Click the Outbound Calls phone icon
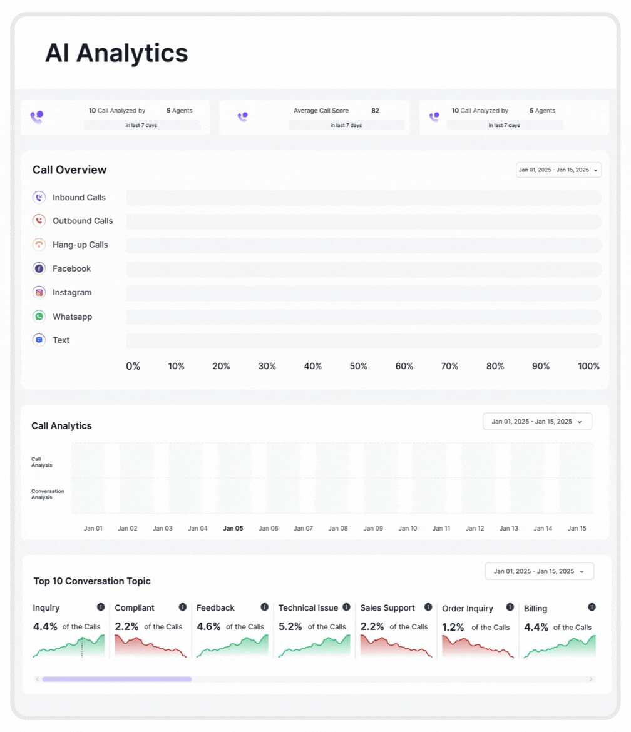This screenshot has height=732, width=631. pyautogui.click(x=39, y=221)
